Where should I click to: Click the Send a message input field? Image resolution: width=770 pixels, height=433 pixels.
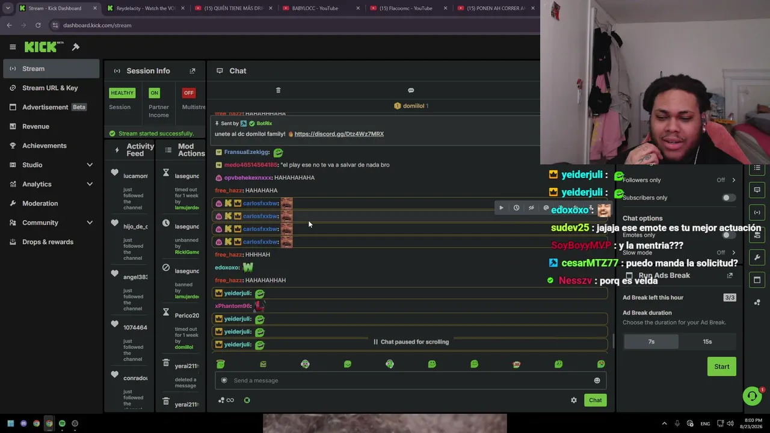[x=411, y=380]
